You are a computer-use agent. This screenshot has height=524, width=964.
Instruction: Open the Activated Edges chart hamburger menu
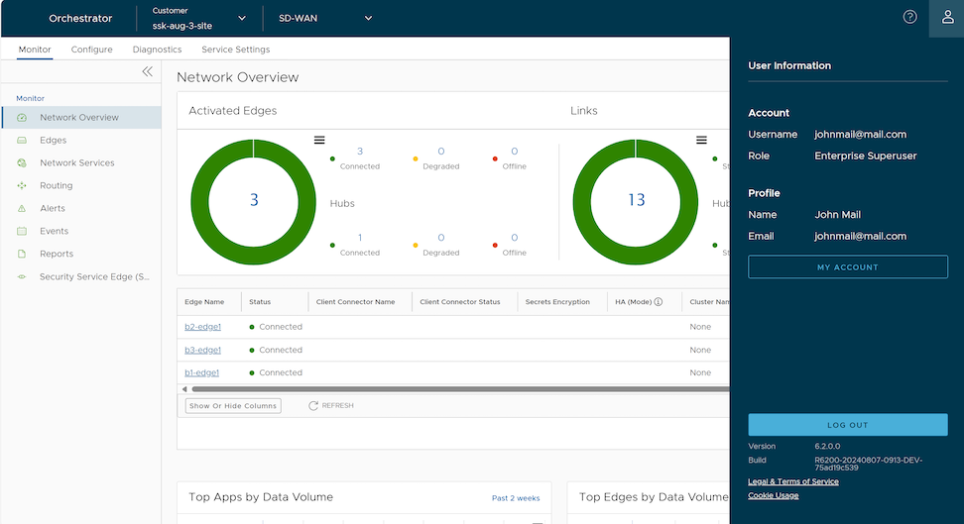(319, 141)
